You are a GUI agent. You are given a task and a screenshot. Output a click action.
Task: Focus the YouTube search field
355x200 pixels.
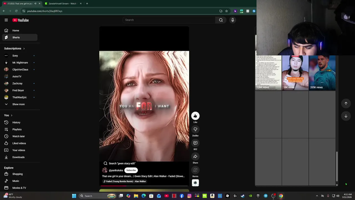coord(169,20)
